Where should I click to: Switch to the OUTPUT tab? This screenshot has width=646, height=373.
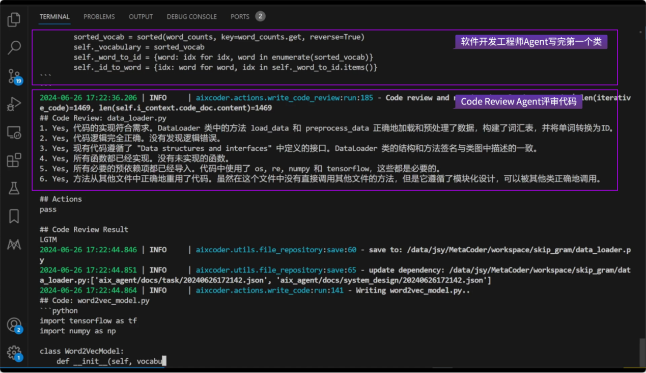click(141, 17)
